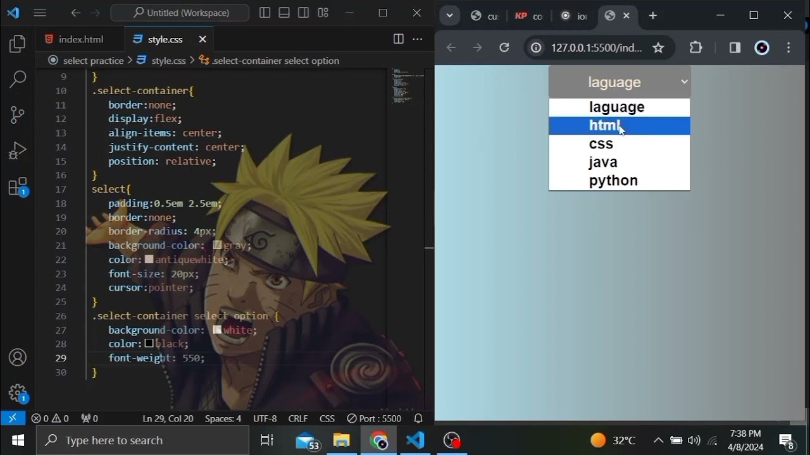The width and height of the screenshot is (810, 455).
Task: Open a new Chrome tab
Action: [653, 16]
